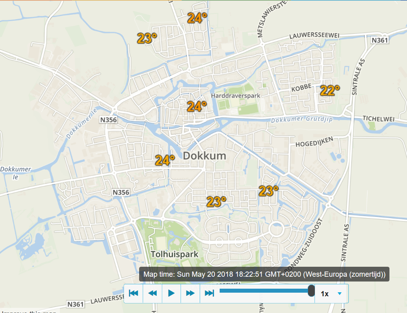Click the 1x speed value
Screen dimensions: 407x313
click(325, 294)
